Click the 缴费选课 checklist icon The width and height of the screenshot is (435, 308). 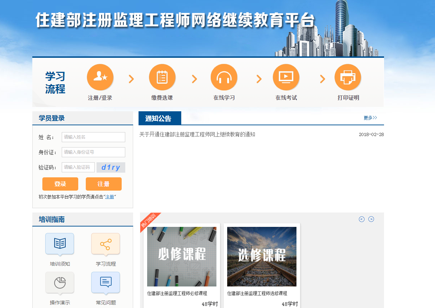click(162, 77)
